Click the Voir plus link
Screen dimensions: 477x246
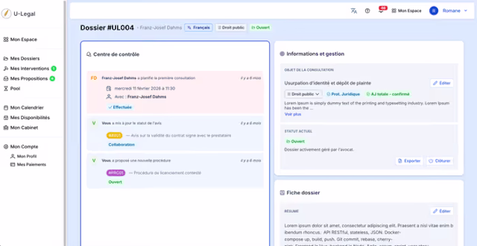coord(292,114)
